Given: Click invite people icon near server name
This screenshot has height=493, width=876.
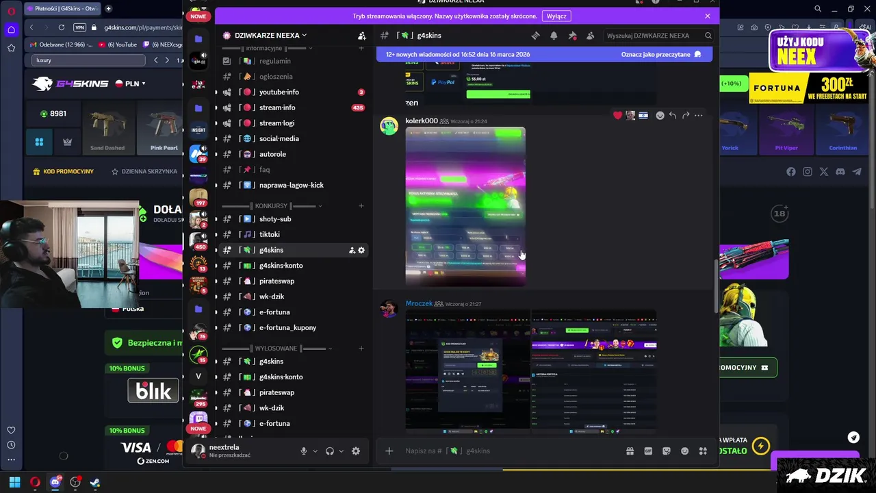Looking at the screenshot, I should (x=361, y=36).
